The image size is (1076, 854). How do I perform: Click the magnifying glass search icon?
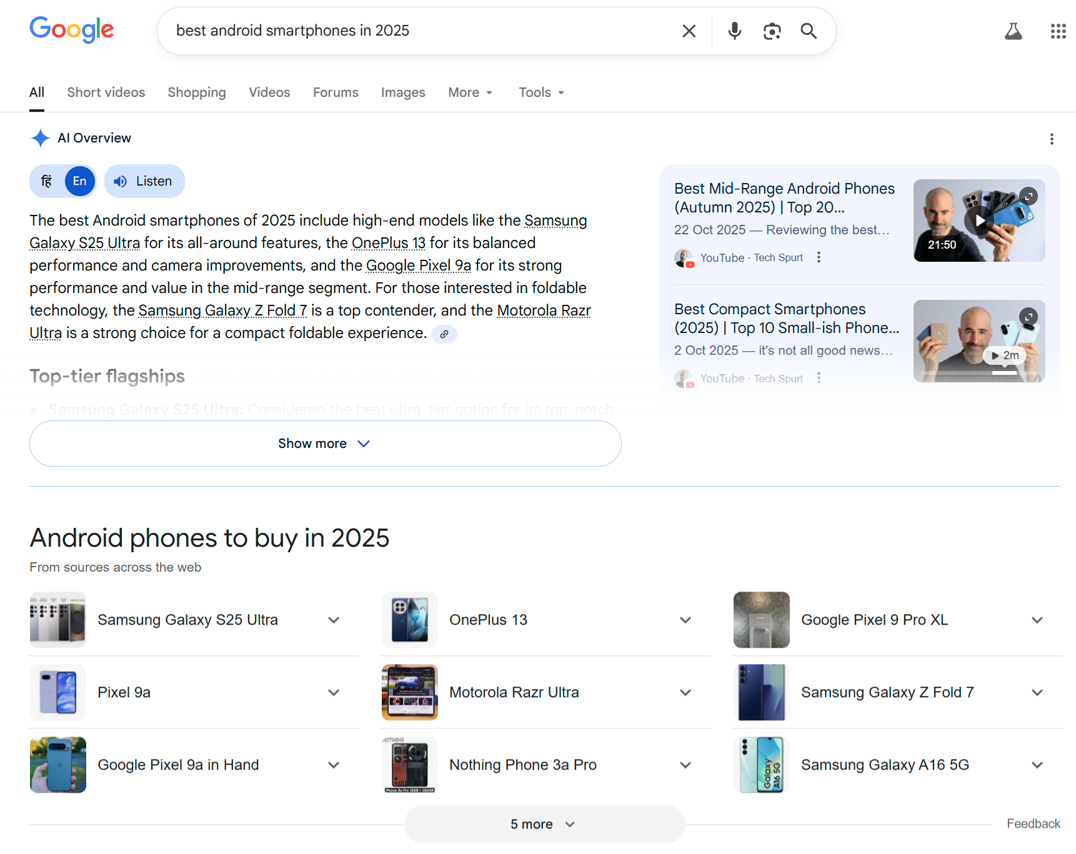809,31
